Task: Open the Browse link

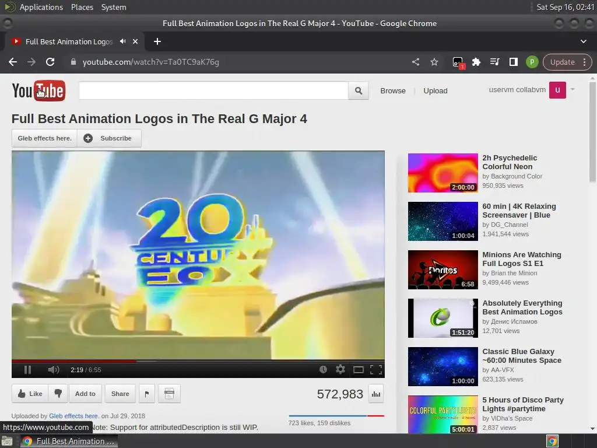Action: coord(393,90)
